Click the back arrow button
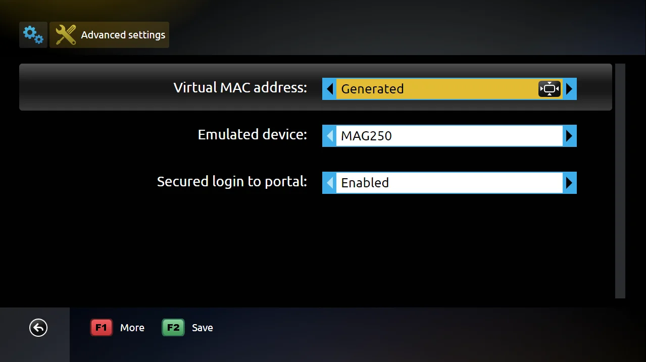 click(38, 328)
